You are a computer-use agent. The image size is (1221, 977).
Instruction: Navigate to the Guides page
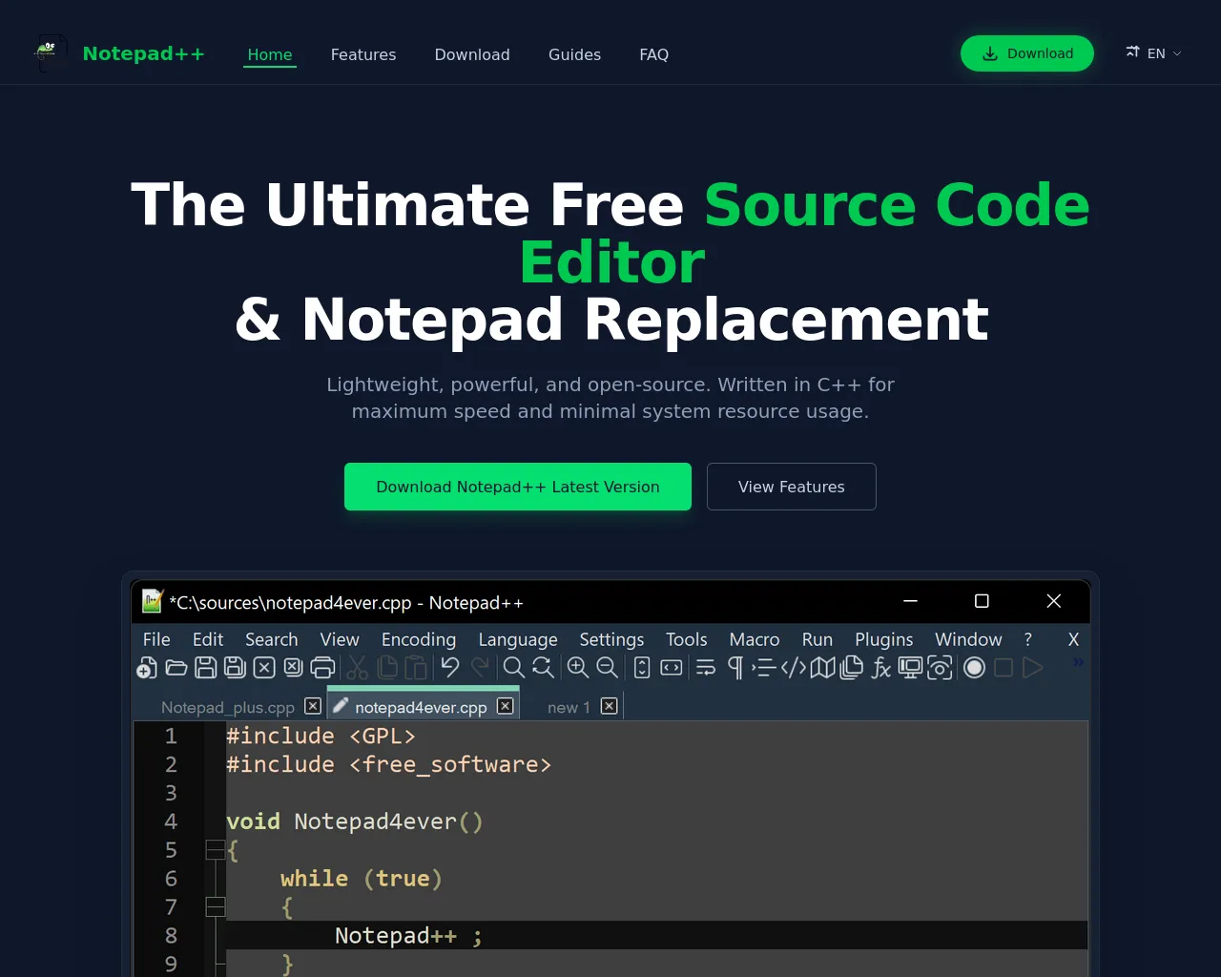click(x=574, y=54)
